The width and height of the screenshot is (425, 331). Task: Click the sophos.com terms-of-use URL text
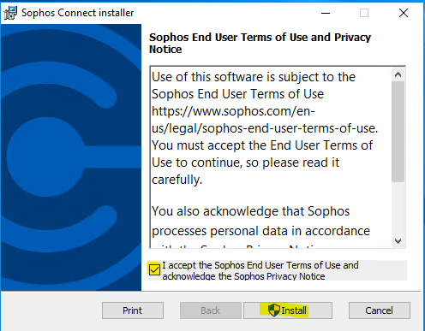point(265,120)
